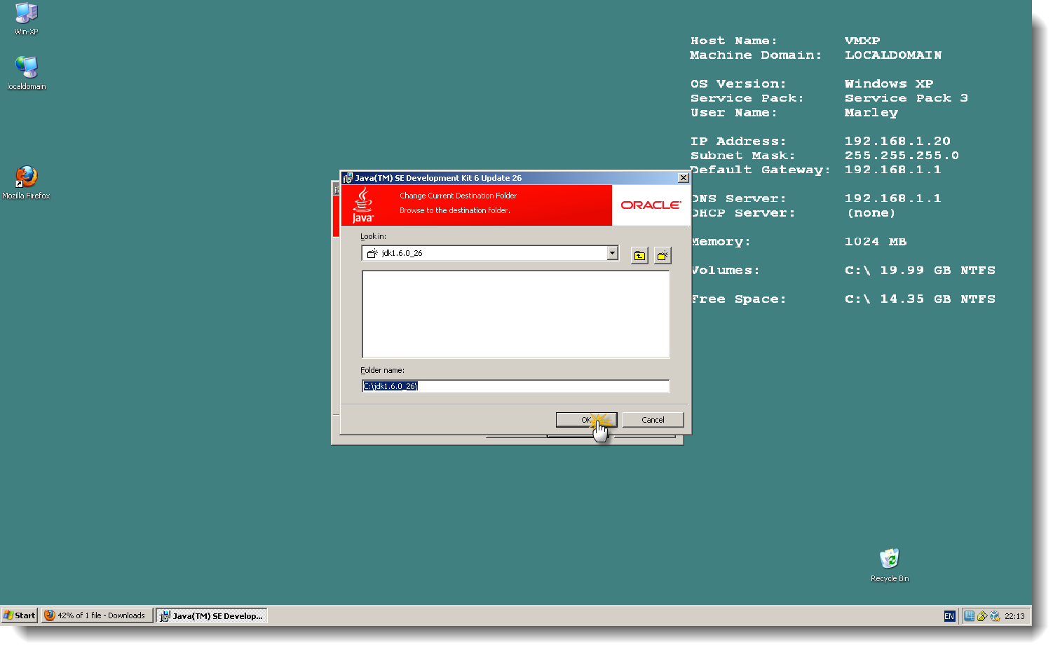The width and height of the screenshot is (1060, 654).
Task: Click the blue utility icon in the system tray
Action: pyautogui.click(x=971, y=615)
